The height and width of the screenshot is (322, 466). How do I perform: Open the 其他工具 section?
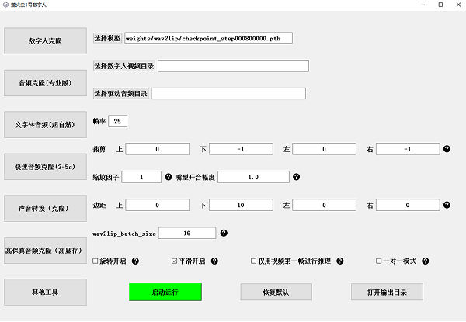46,292
